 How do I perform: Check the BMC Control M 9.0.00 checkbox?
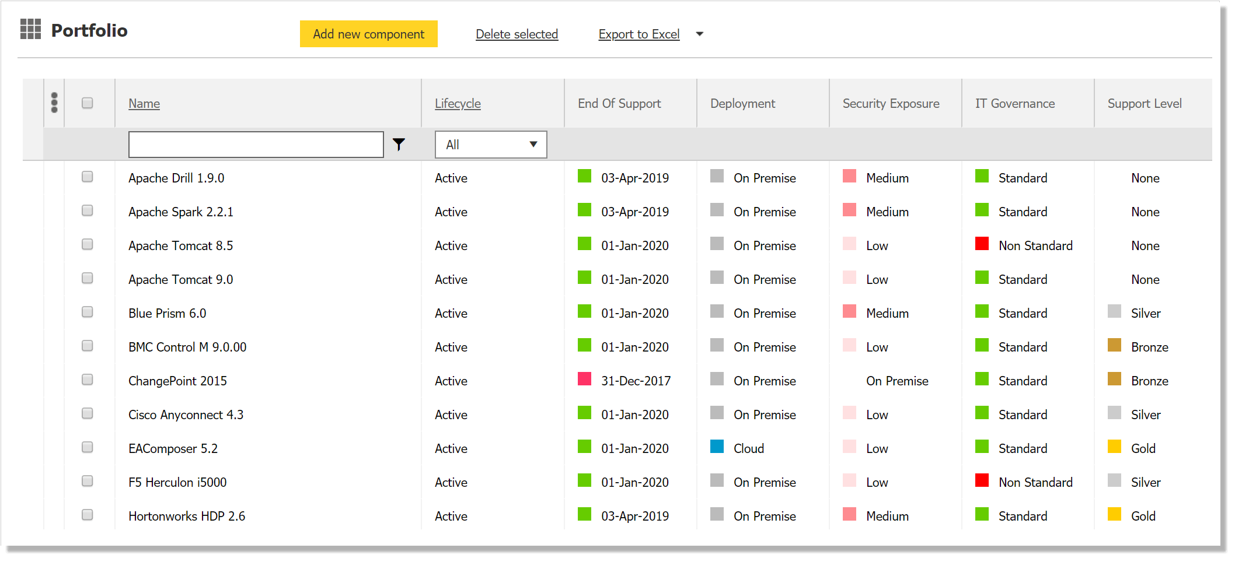(x=88, y=346)
